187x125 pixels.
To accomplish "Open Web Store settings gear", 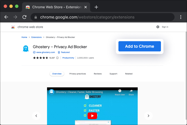I will point(158,27).
